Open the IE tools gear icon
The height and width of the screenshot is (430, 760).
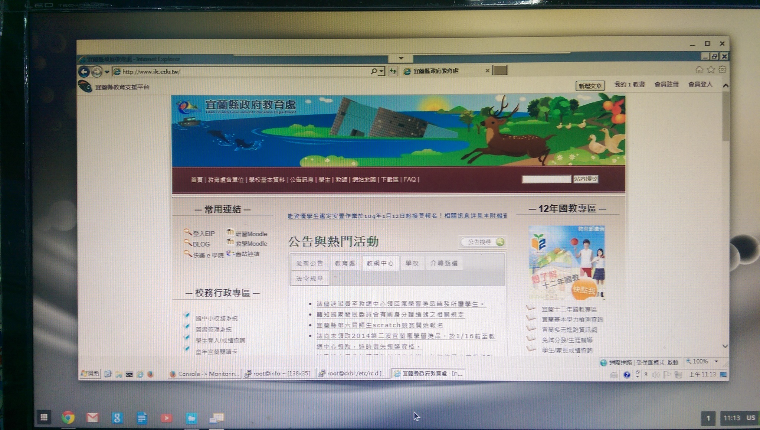click(722, 69)
